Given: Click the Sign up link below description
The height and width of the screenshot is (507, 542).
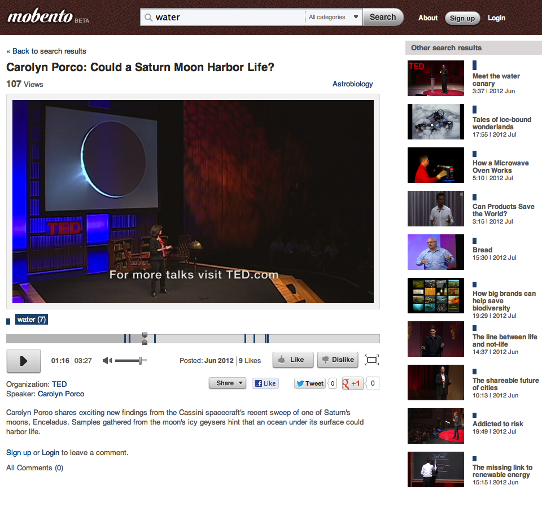Looking at the screenshot, I should 19,453.
